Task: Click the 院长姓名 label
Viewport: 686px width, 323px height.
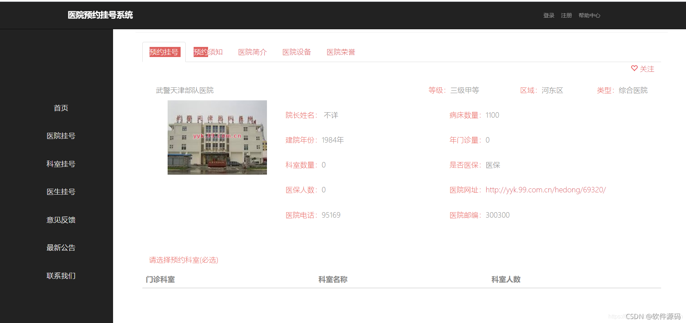Action: [302, 115]
